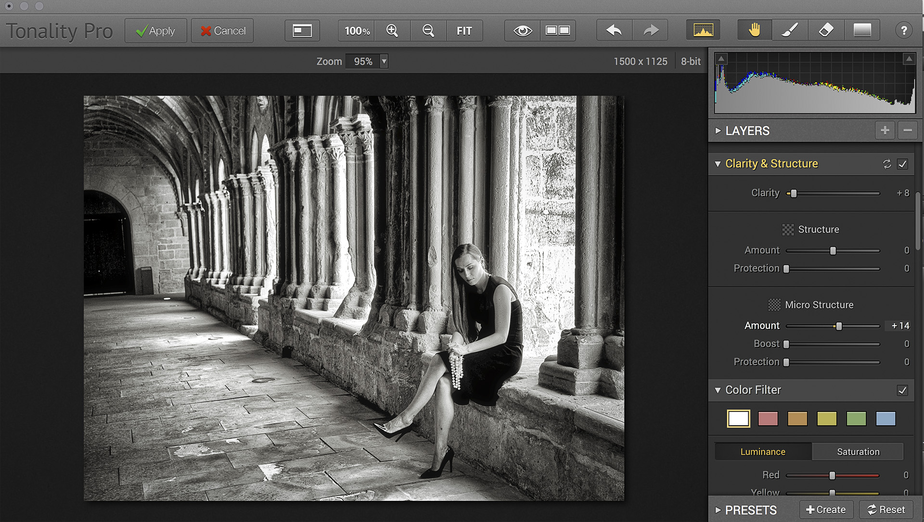Viewport: 924px width, 522px height.
Task: Click the 1500 x 1125 dimensions text
Action: [x=640, y=62]
